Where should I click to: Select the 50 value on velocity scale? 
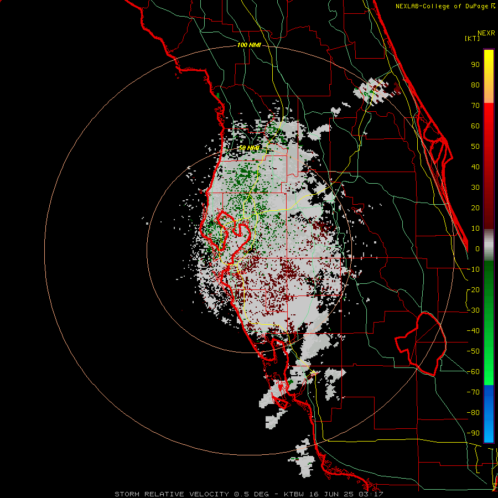click(x=475, y=147)
